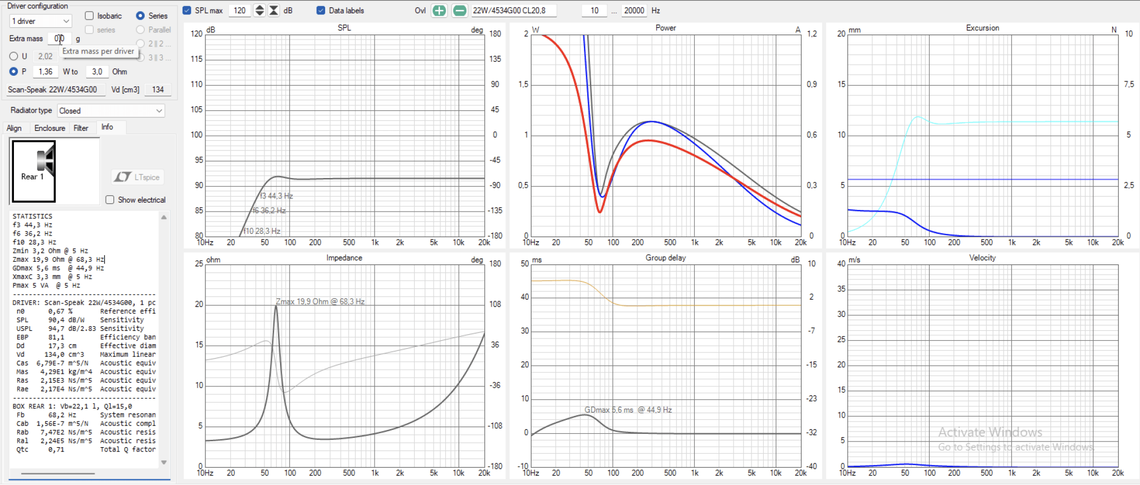Click the power value field 1,36
1140x485 pixels.
coord(46,71)
